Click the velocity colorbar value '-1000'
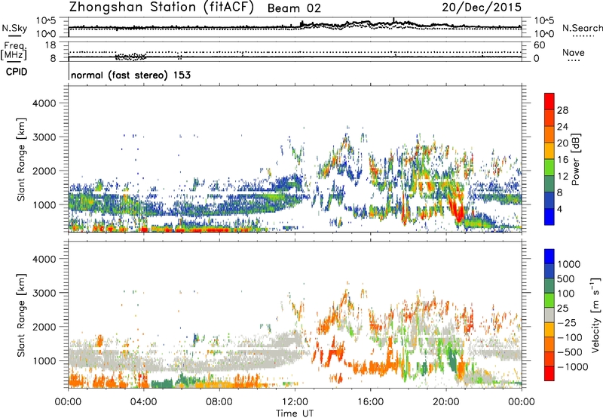The width and height of the screenshot is (603, 418). click(572, 367)
